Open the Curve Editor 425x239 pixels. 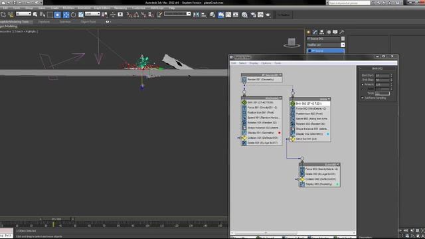pos(228,15)
